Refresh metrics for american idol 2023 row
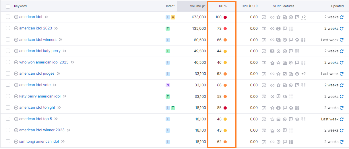The width and height of the screenshot is (349, 149). (x=342, y=29)
